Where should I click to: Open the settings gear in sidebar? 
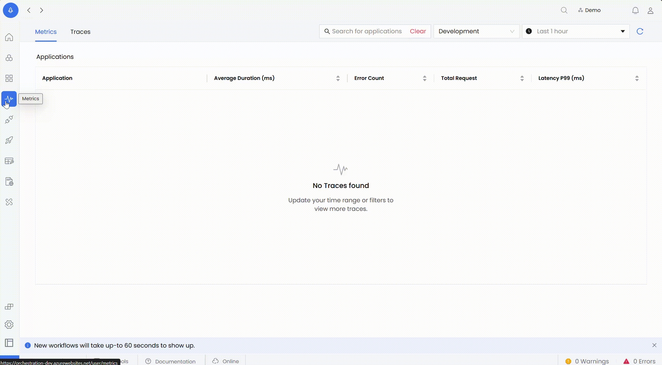(9, 324)
